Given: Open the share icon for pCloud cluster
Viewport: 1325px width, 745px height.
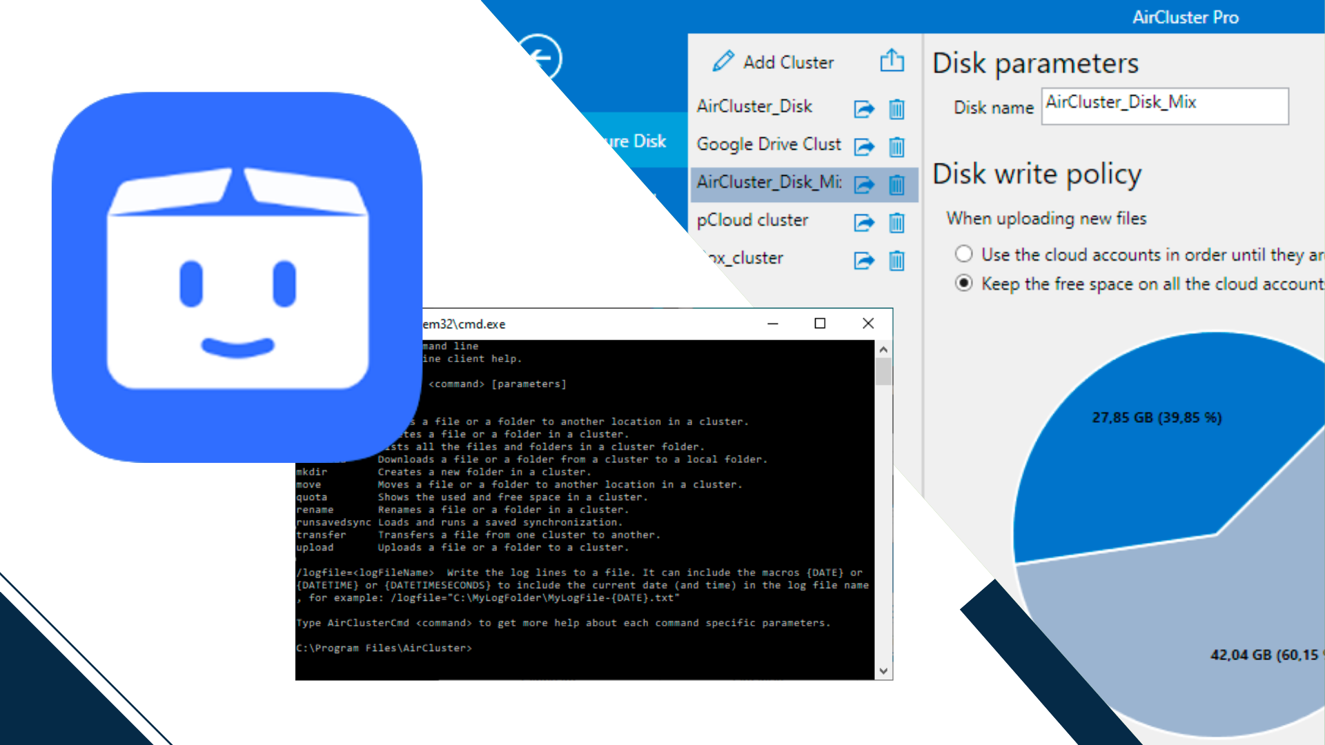Looking at the screenshot, I should tap(864, 223).
